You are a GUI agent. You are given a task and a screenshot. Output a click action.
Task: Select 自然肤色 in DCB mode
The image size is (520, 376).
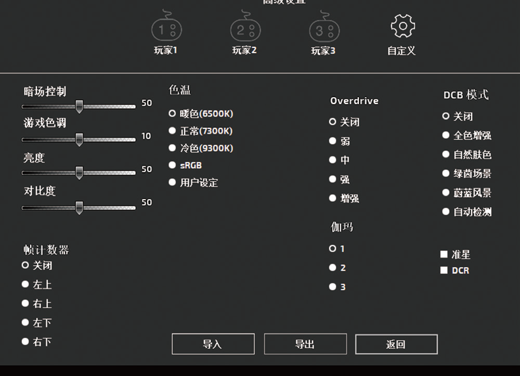point(446,154)
